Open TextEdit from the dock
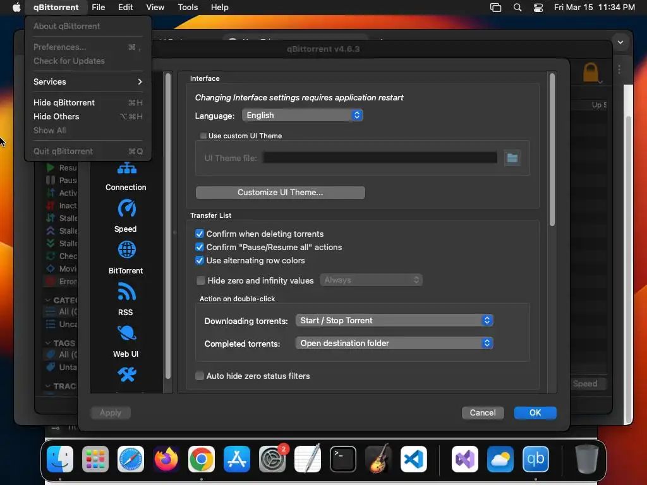 point(308,459)
